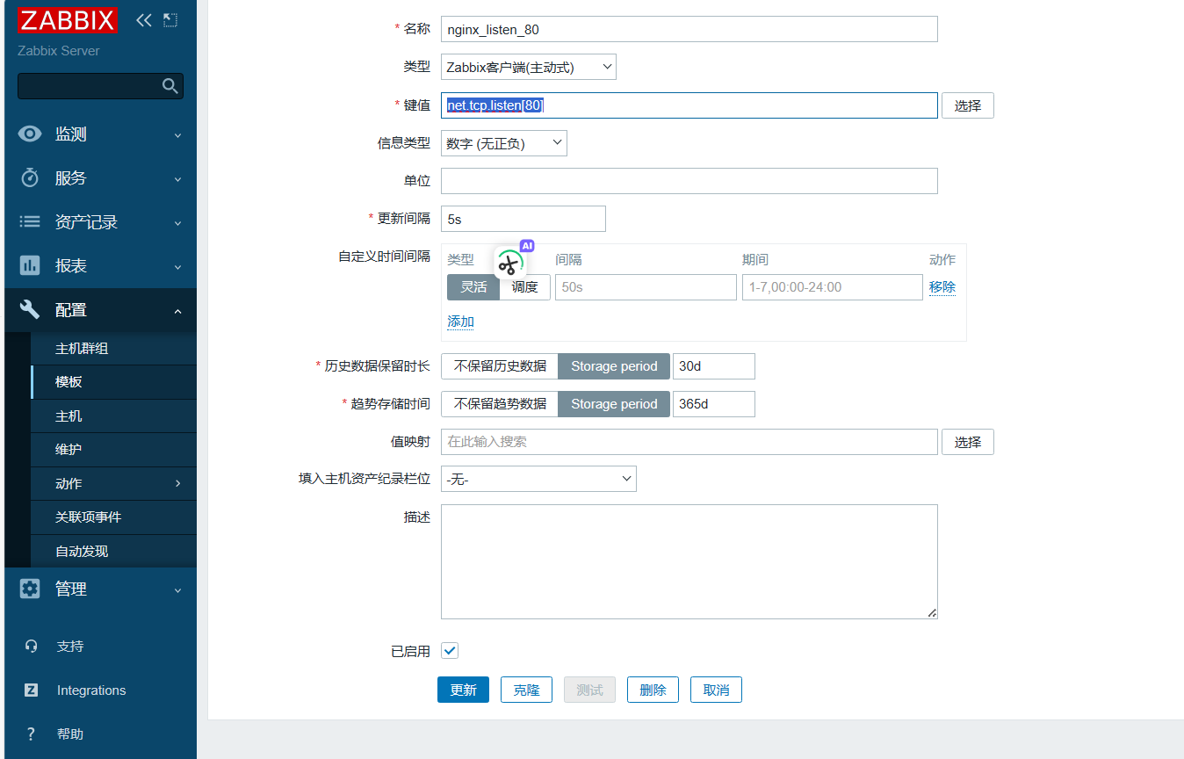Click the 添加 link for custom intervals
1184x759 pixels.
[x=460, y=322]
